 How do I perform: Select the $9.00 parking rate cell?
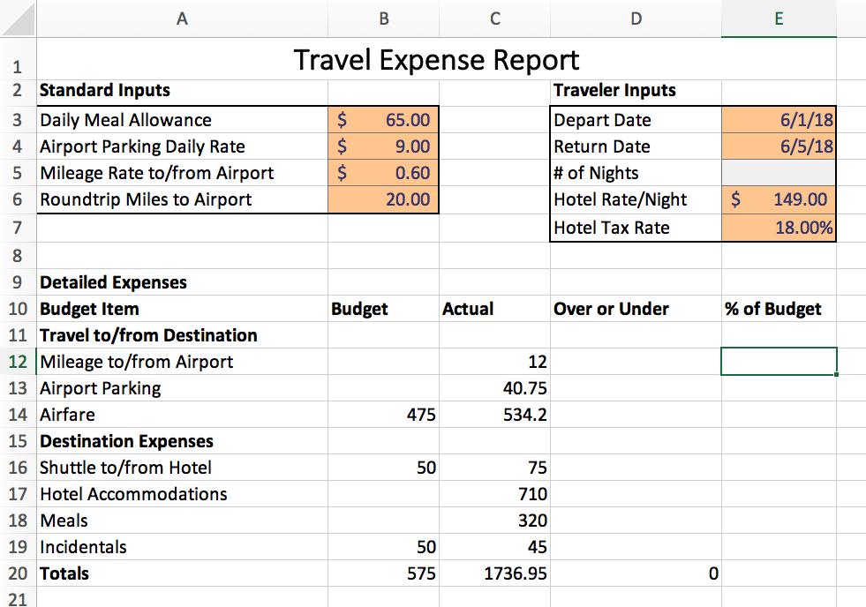[x=384, y=146]
